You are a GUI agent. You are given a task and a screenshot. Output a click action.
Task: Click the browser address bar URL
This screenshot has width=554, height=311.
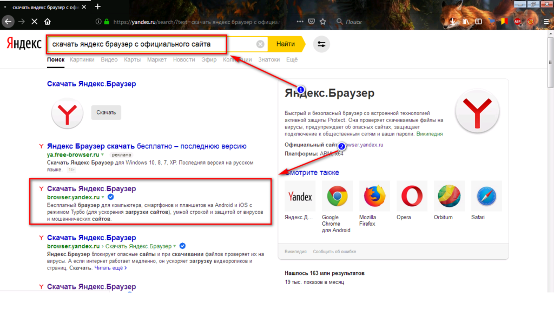click(196, 22)
